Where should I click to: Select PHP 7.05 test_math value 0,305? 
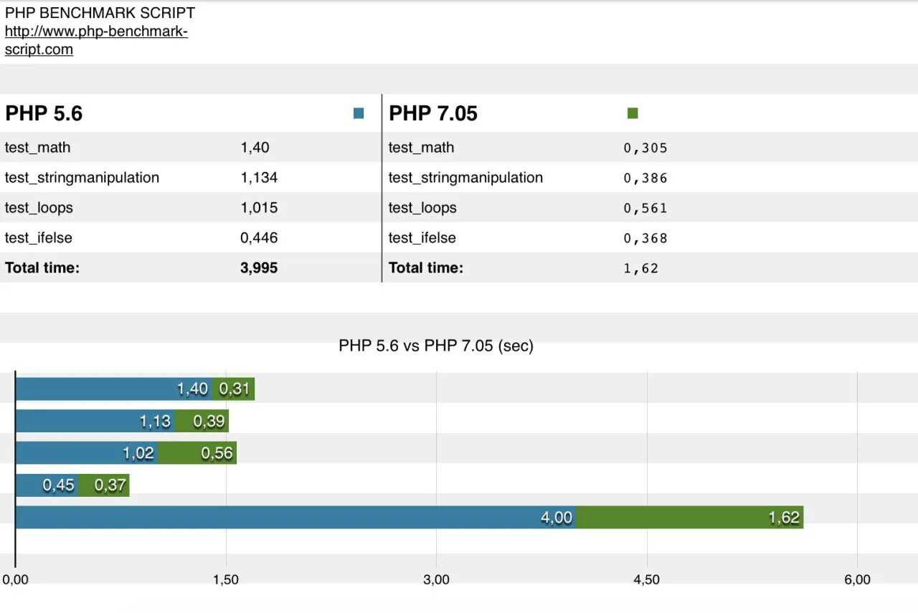click(645, 148)
